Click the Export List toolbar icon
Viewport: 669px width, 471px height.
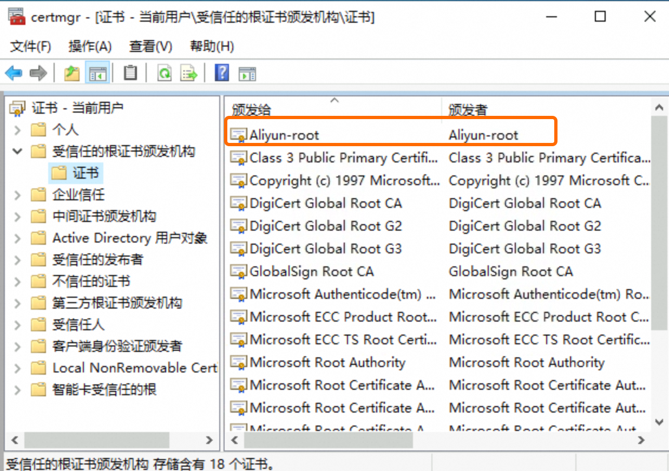189,73
